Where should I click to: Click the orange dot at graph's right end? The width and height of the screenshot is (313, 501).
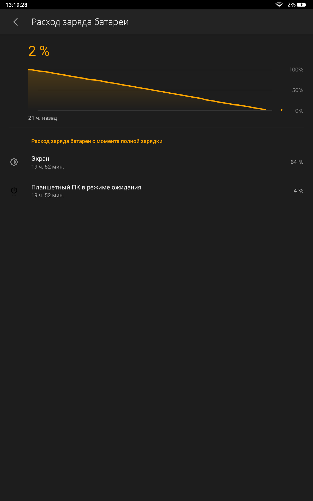click(281, 110)
